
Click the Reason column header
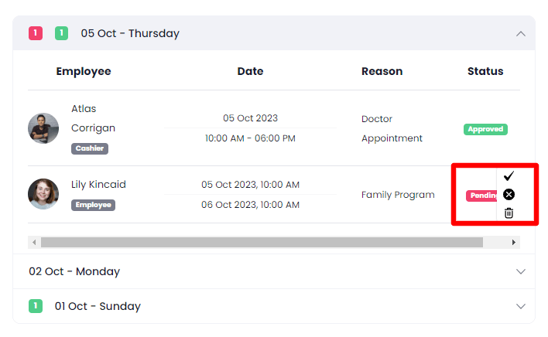[382, 71]
